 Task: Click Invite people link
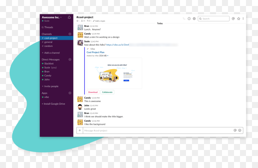[x=50, y=86]
